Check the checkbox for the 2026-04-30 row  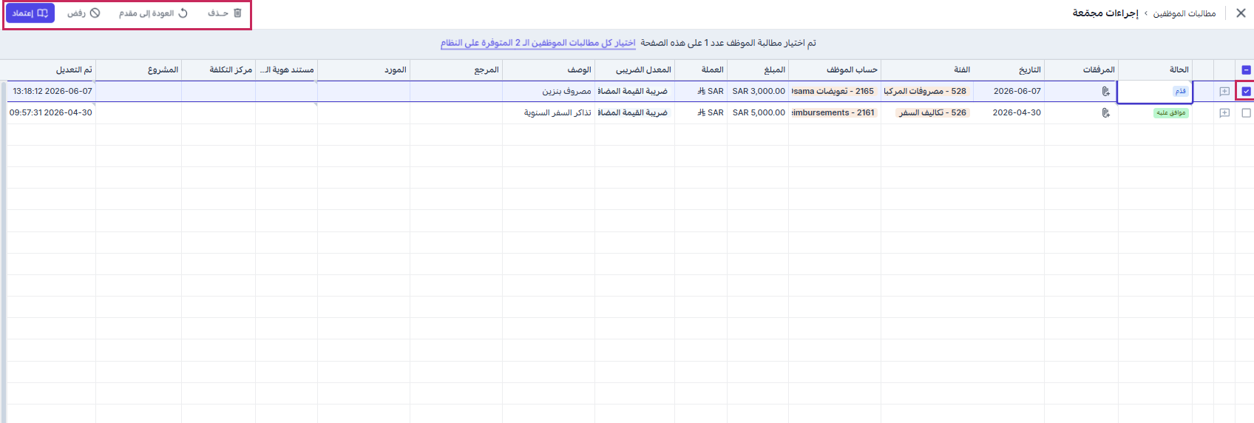pyautogui.click(x=1246, y=113)
